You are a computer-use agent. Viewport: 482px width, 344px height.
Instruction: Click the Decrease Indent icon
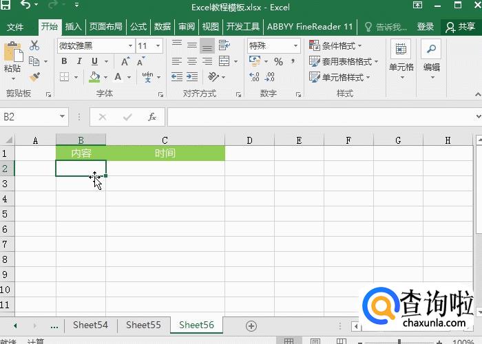[177, 77]
